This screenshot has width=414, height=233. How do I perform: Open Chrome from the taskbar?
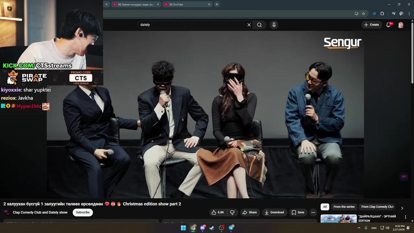tap(193, 228)
